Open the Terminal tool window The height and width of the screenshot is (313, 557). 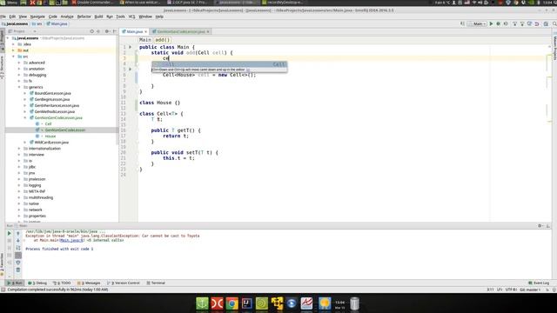point(156,283)
